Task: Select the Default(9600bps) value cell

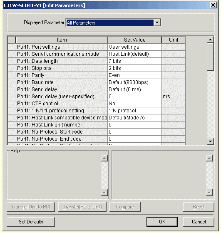Action: click(134, 82)
